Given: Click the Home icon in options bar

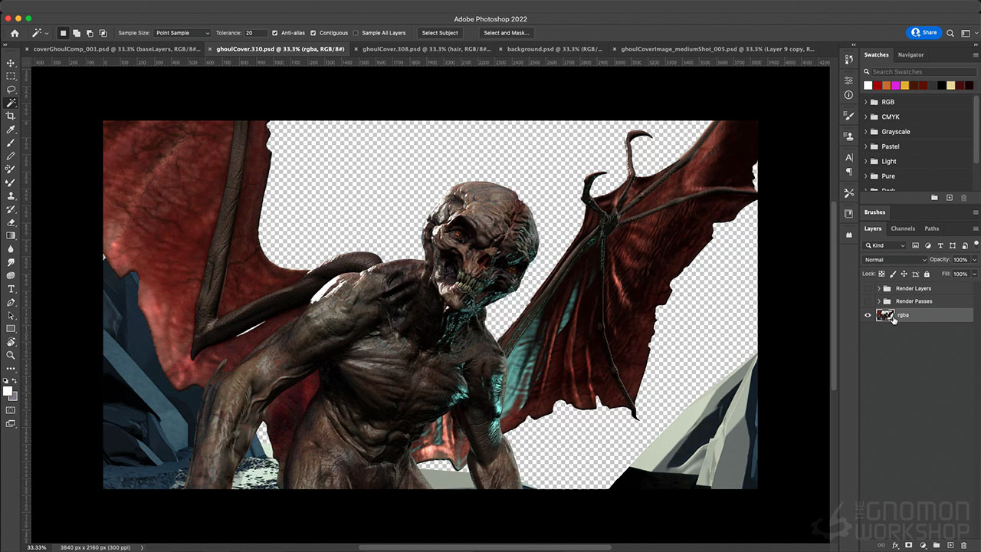Looking at the screenshot, I should (x=15, y=33).
